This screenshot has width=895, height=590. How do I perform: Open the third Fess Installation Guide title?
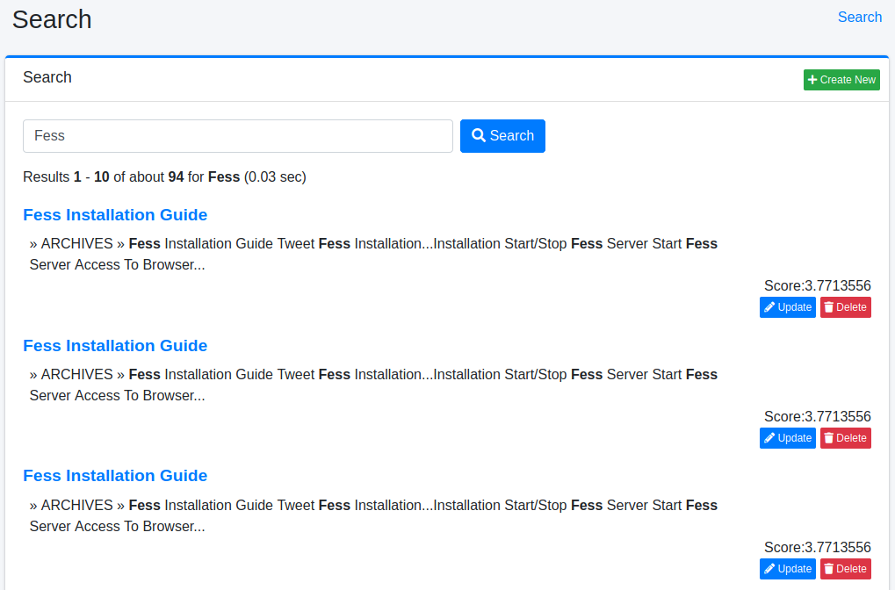point(115,476)
